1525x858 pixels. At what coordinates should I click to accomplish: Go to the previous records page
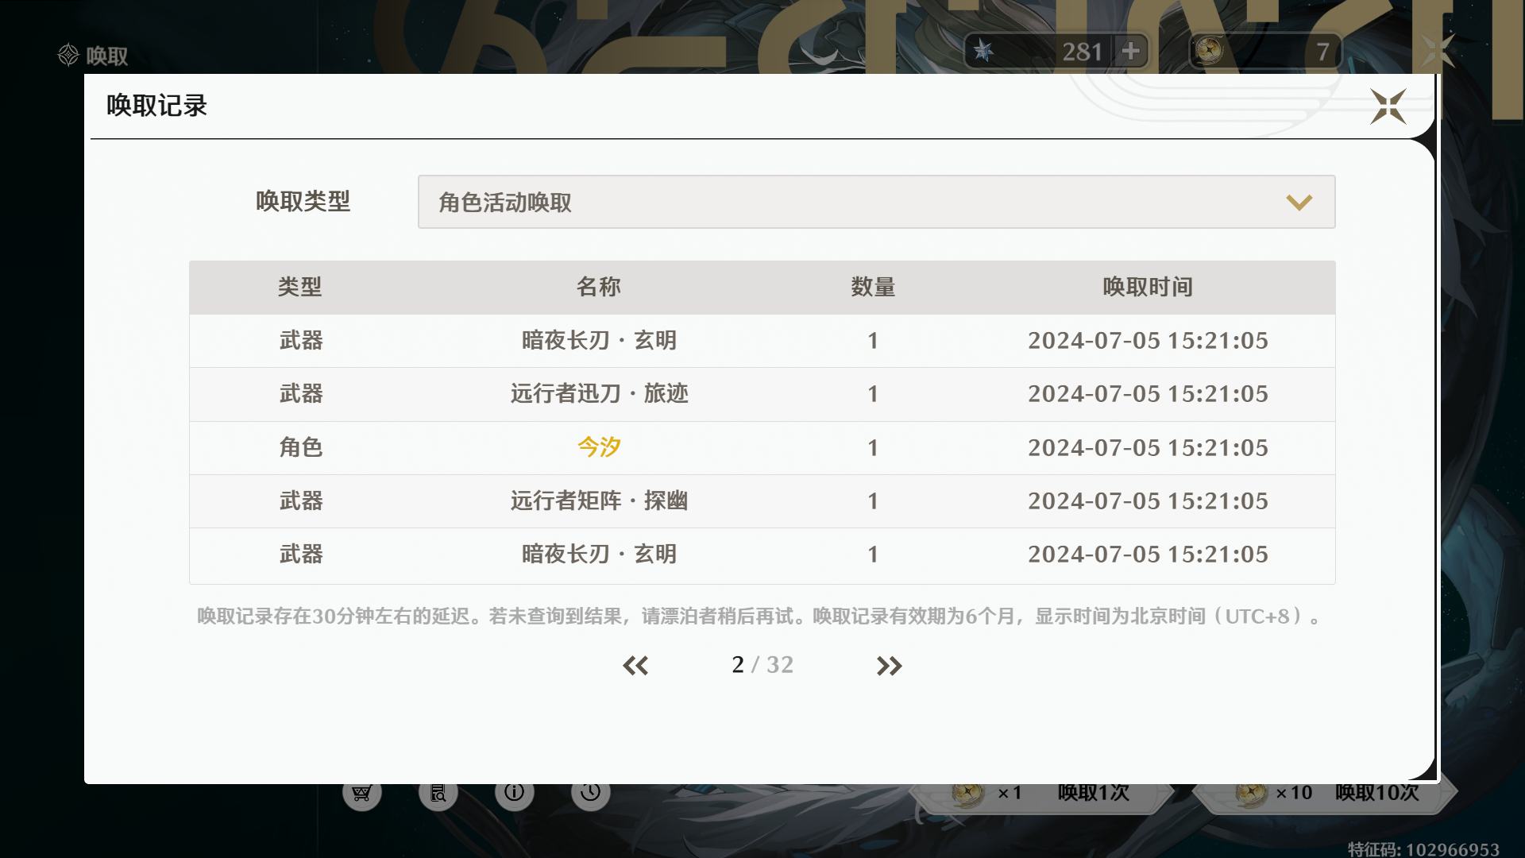click(635, 666)
